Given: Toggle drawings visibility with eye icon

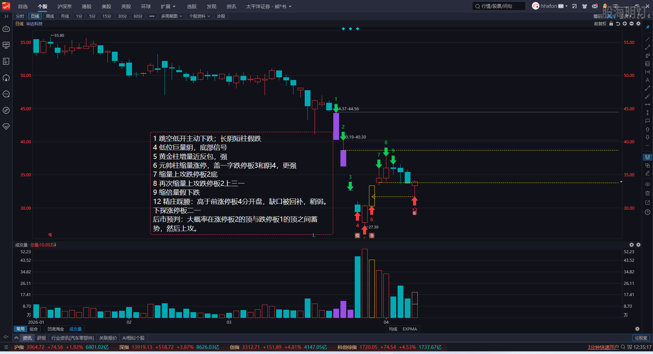Looking at the screenshot, I should pos(647,184).
